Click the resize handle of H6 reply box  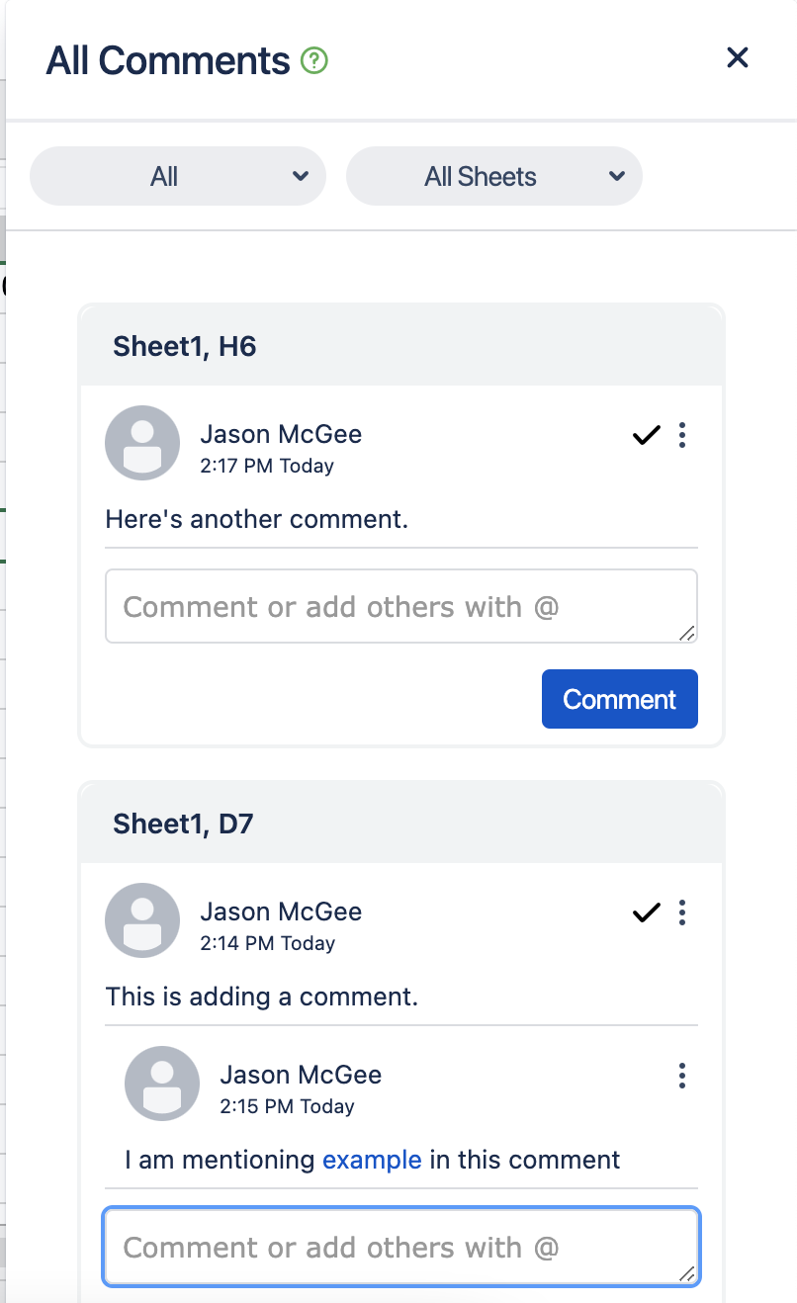click(687, 633)
